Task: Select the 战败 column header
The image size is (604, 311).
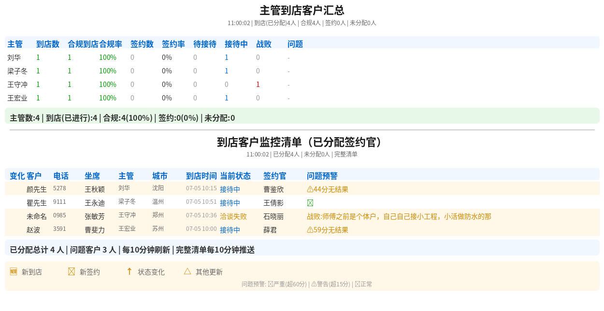Action: tap(264, 44)
